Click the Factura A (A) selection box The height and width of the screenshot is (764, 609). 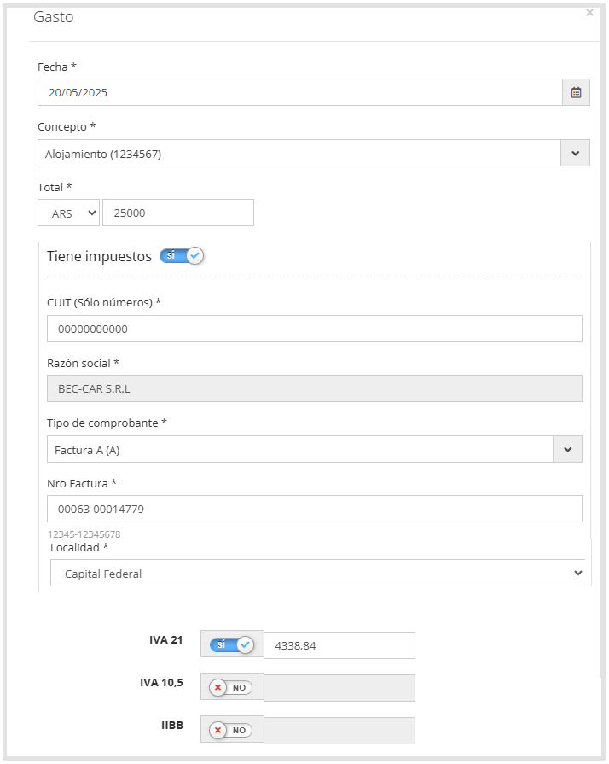[x=300, y=449]
